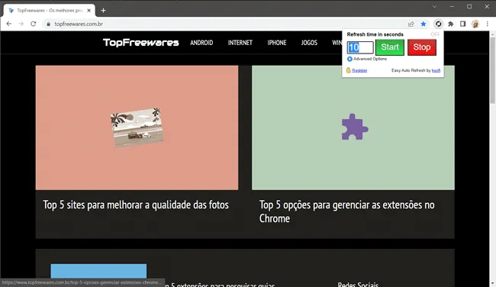Viewport: 496px width, 287px height.
Task: Open the IPHONE menu item
Action: click(277, 43)
